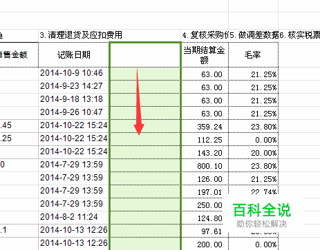Viewport: 320px width, 250px height.
Task: Click the amount cell 124.80
Action: [x=205, y=218]
